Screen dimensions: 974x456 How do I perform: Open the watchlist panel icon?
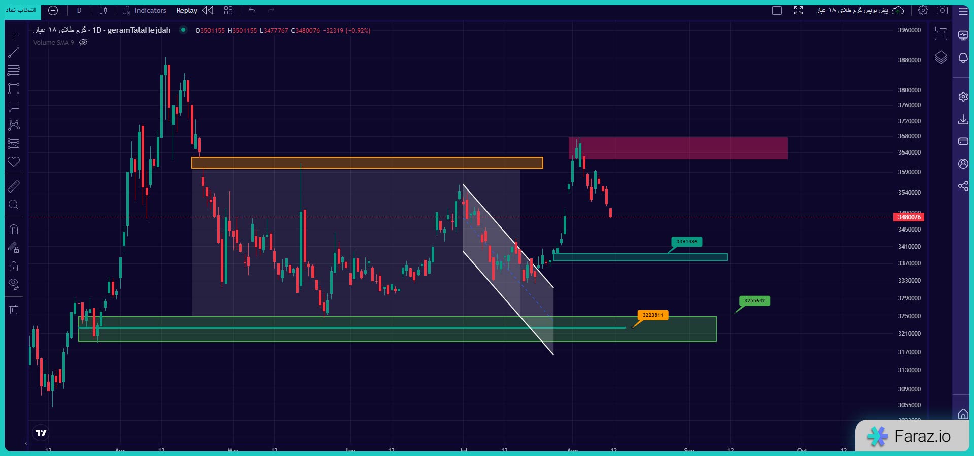click(x=941, y=34)
